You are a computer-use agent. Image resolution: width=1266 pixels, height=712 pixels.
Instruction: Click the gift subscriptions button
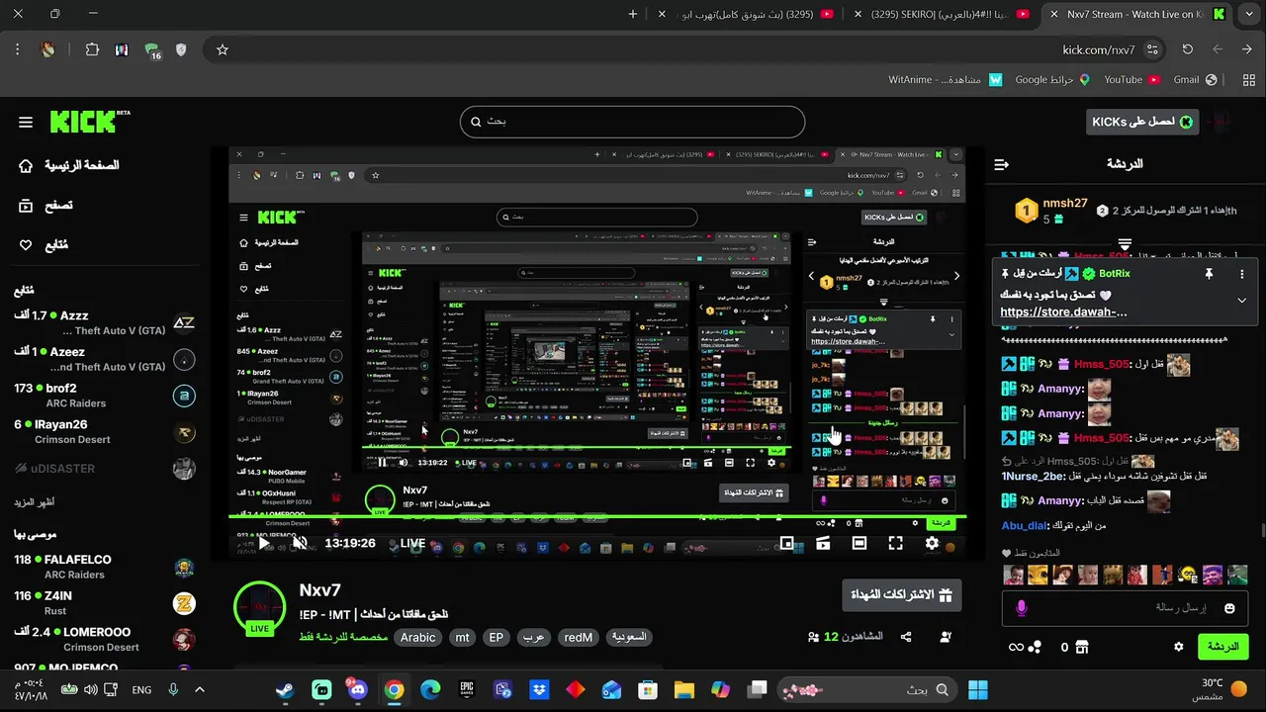pyautogui.click(x=901, y=594)
